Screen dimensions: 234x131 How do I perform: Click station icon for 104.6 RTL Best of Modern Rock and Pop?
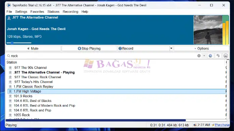click(x=10, y=106)
